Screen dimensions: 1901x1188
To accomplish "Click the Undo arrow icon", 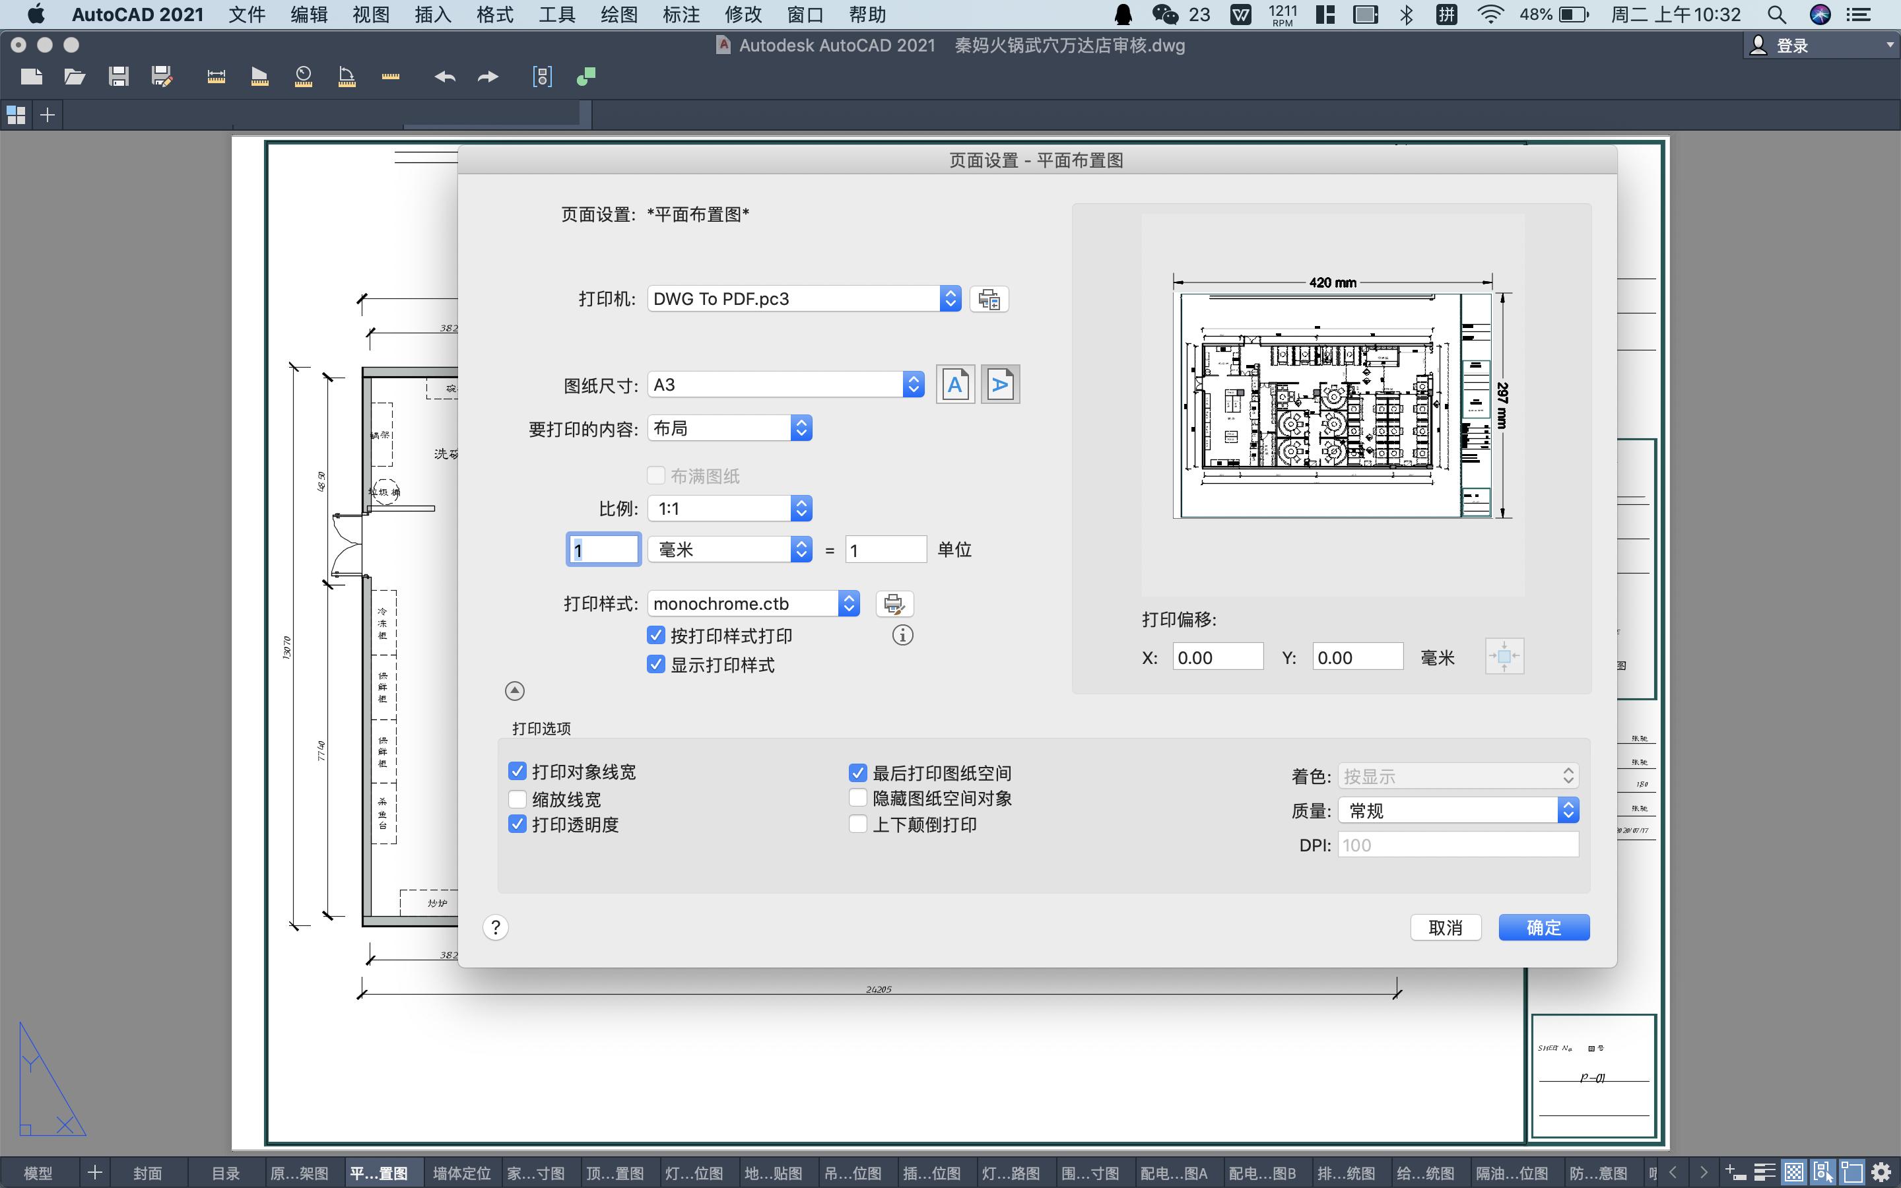I will 445,76.
